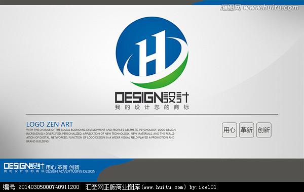Screen dimensions: 304x192
Task: Click the paragraph line starting WITH THE CHANGE
Action: (x=101, y=130)
